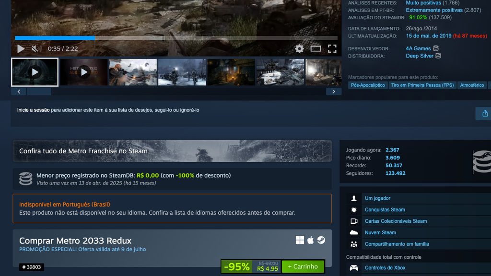
Task: Open Metro Franchise banner
Action: point(172,151)
